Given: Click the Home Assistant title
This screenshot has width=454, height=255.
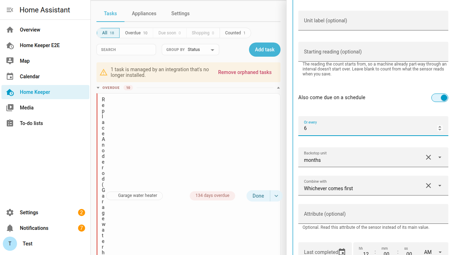Looking at the screenshot, I should (45, 10).
